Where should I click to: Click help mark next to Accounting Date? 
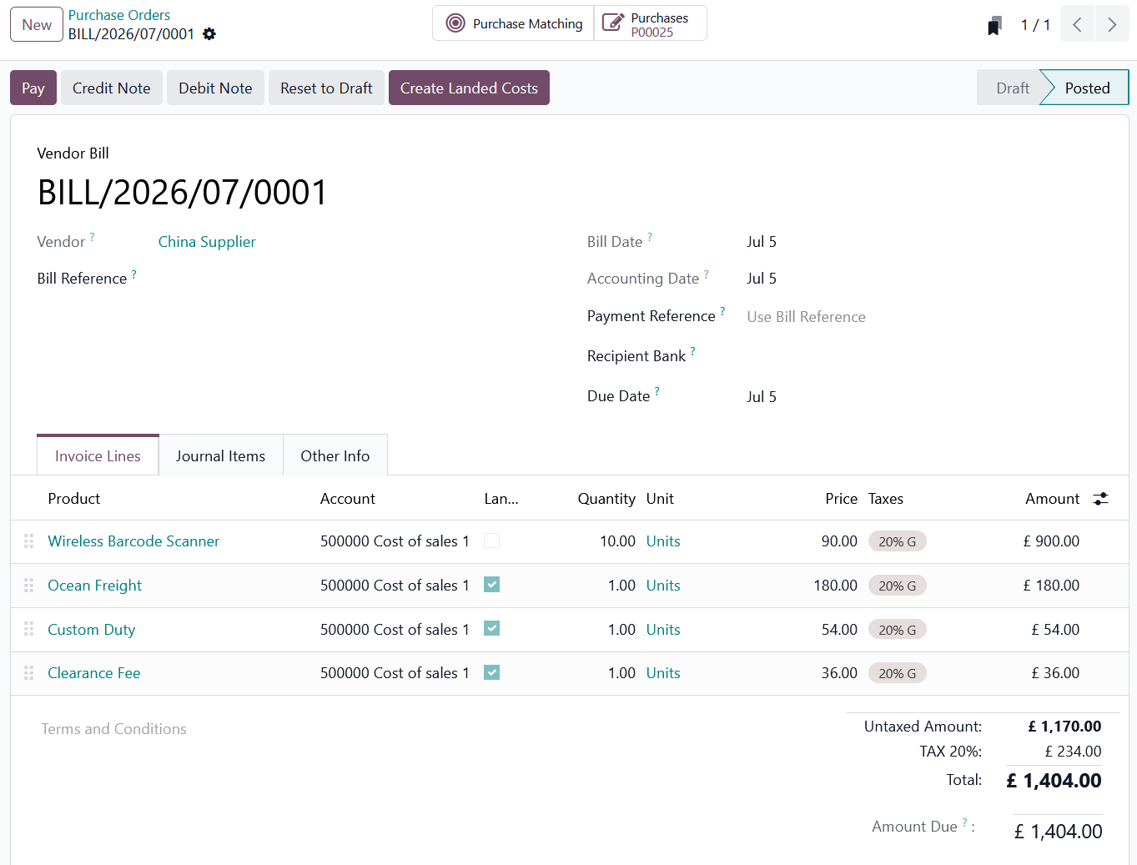pyautogui.click(x=707, y=274)
